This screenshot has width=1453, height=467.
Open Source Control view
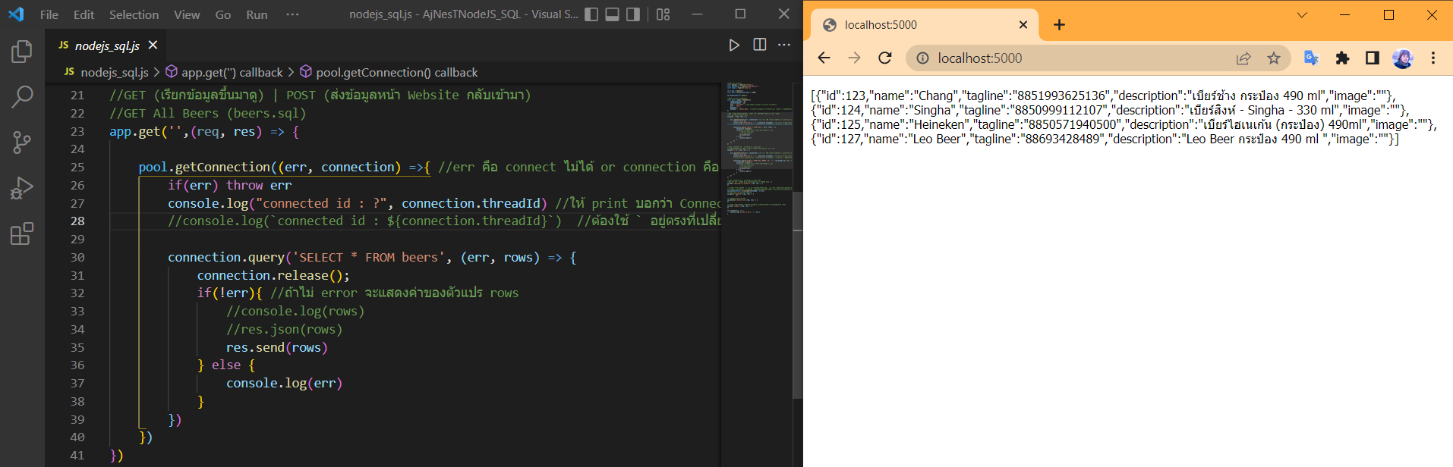(22, 142)
